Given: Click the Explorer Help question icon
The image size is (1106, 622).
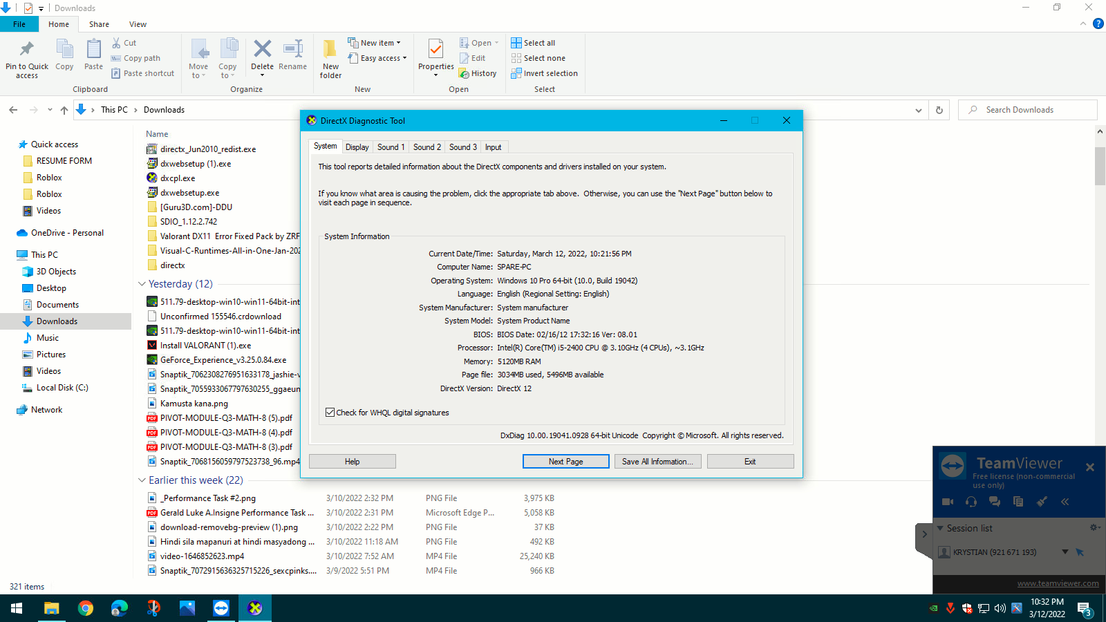Looking at the screenshot, I should pyautogui.click(x=1098, y=24).
